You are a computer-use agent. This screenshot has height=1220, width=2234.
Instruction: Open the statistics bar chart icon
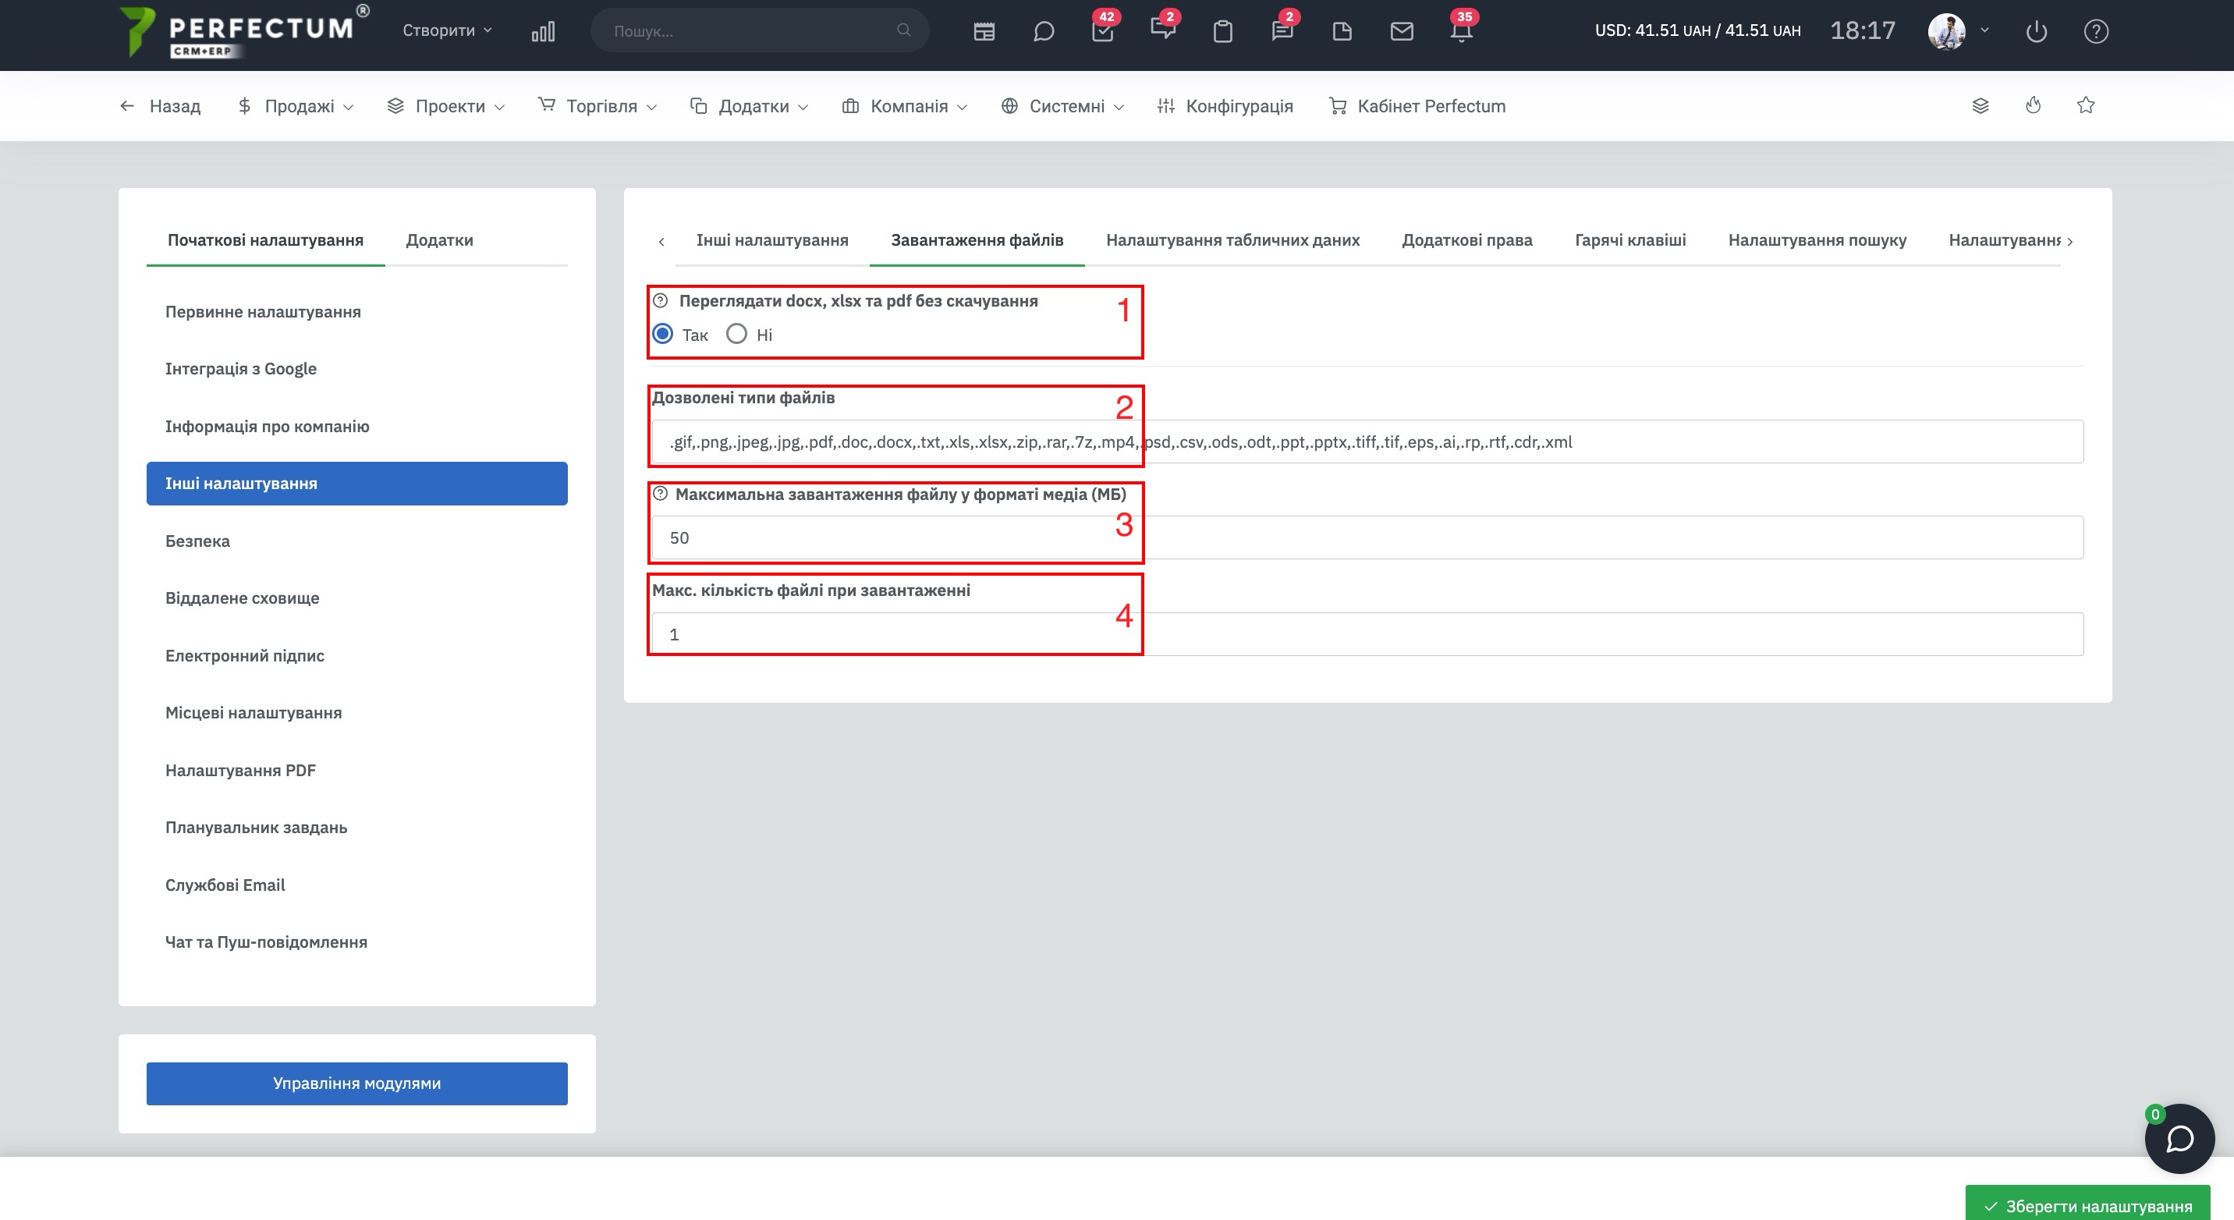coord(543,32)
